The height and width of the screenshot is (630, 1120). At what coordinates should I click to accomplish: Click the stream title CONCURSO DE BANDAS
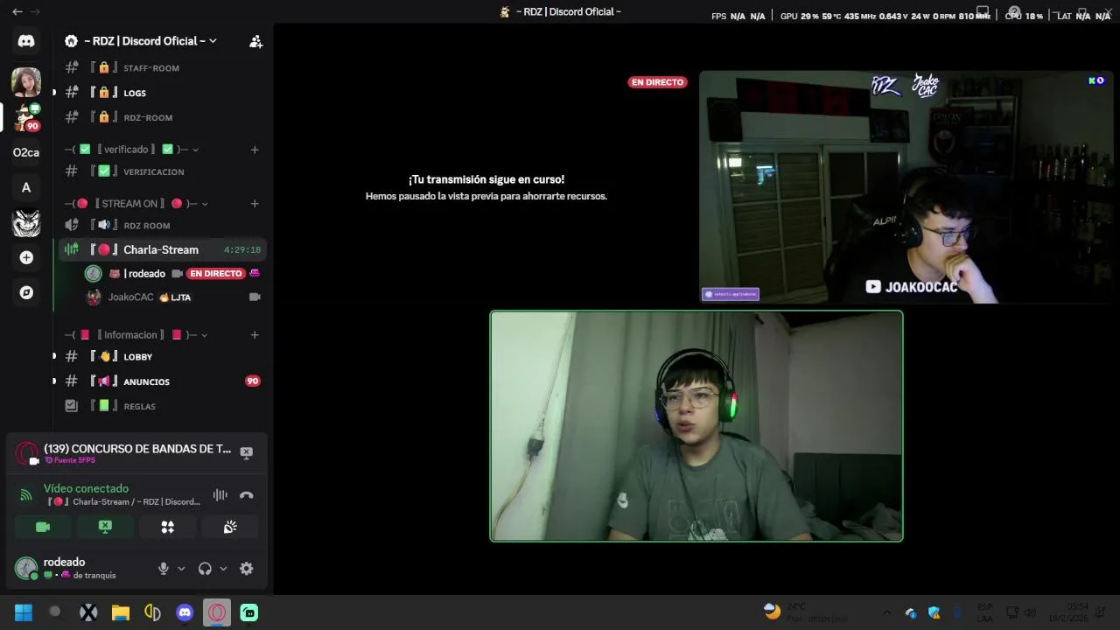pos(137,449)
